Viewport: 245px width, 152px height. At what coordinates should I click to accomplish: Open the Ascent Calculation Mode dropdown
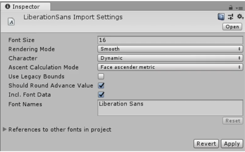[x=170, y=67]
